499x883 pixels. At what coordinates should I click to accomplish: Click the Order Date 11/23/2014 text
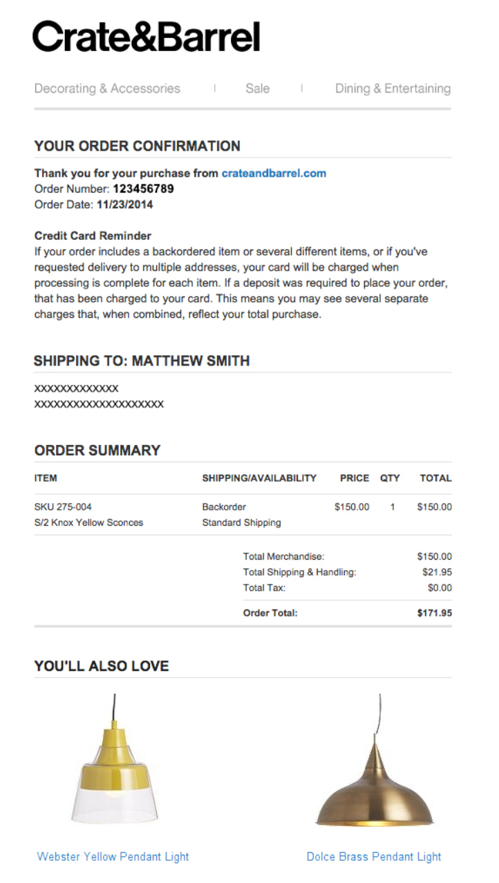[126, 204]
